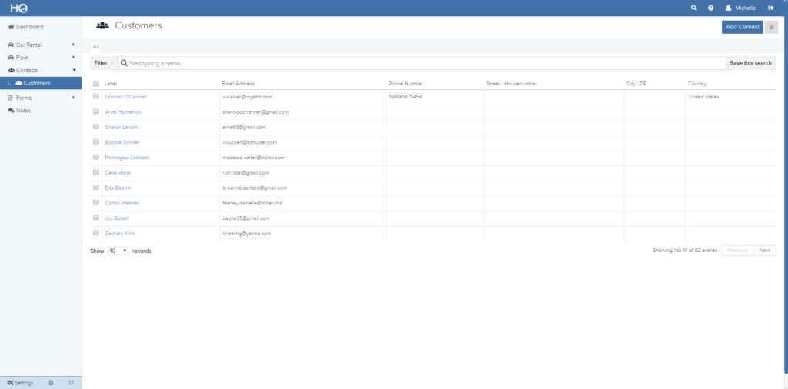Check the box for Celia Morar
This screenshot has height=389, width=788.
[x=95, y=172]
